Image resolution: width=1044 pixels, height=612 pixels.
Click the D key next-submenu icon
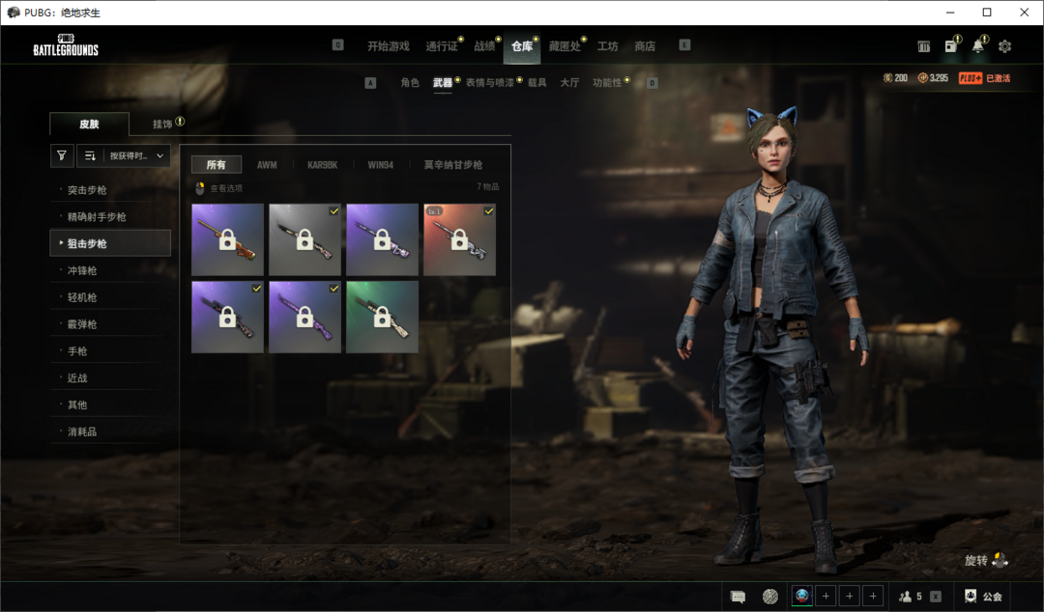pyautogui.click(x=652, y=83)
